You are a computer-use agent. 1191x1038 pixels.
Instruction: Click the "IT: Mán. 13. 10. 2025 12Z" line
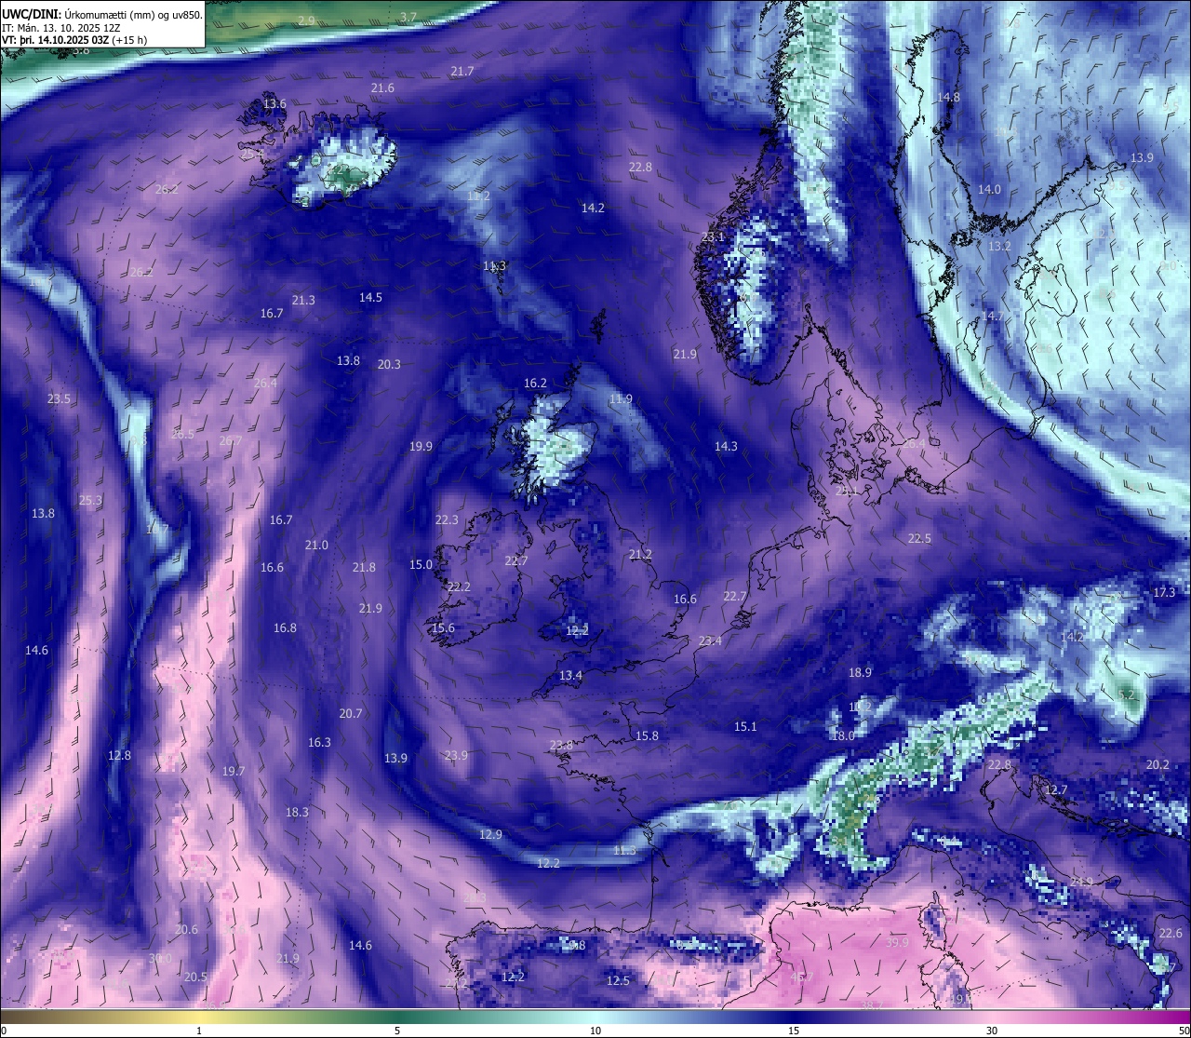pyautogui.click(x=61, y=28)
